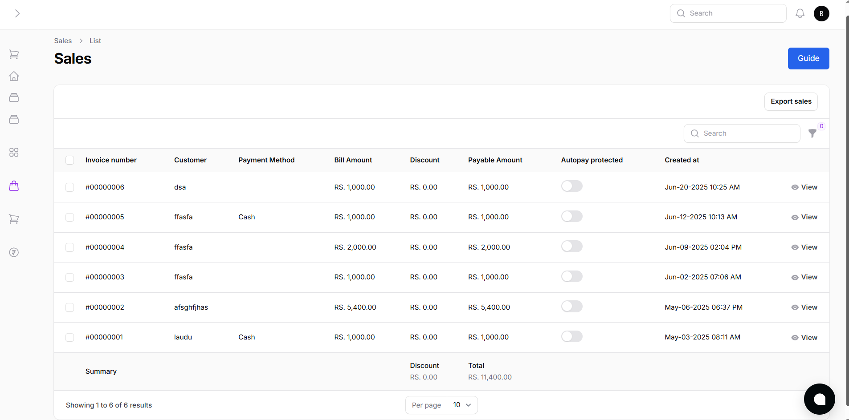Click the table Search field

coord(742,133)
